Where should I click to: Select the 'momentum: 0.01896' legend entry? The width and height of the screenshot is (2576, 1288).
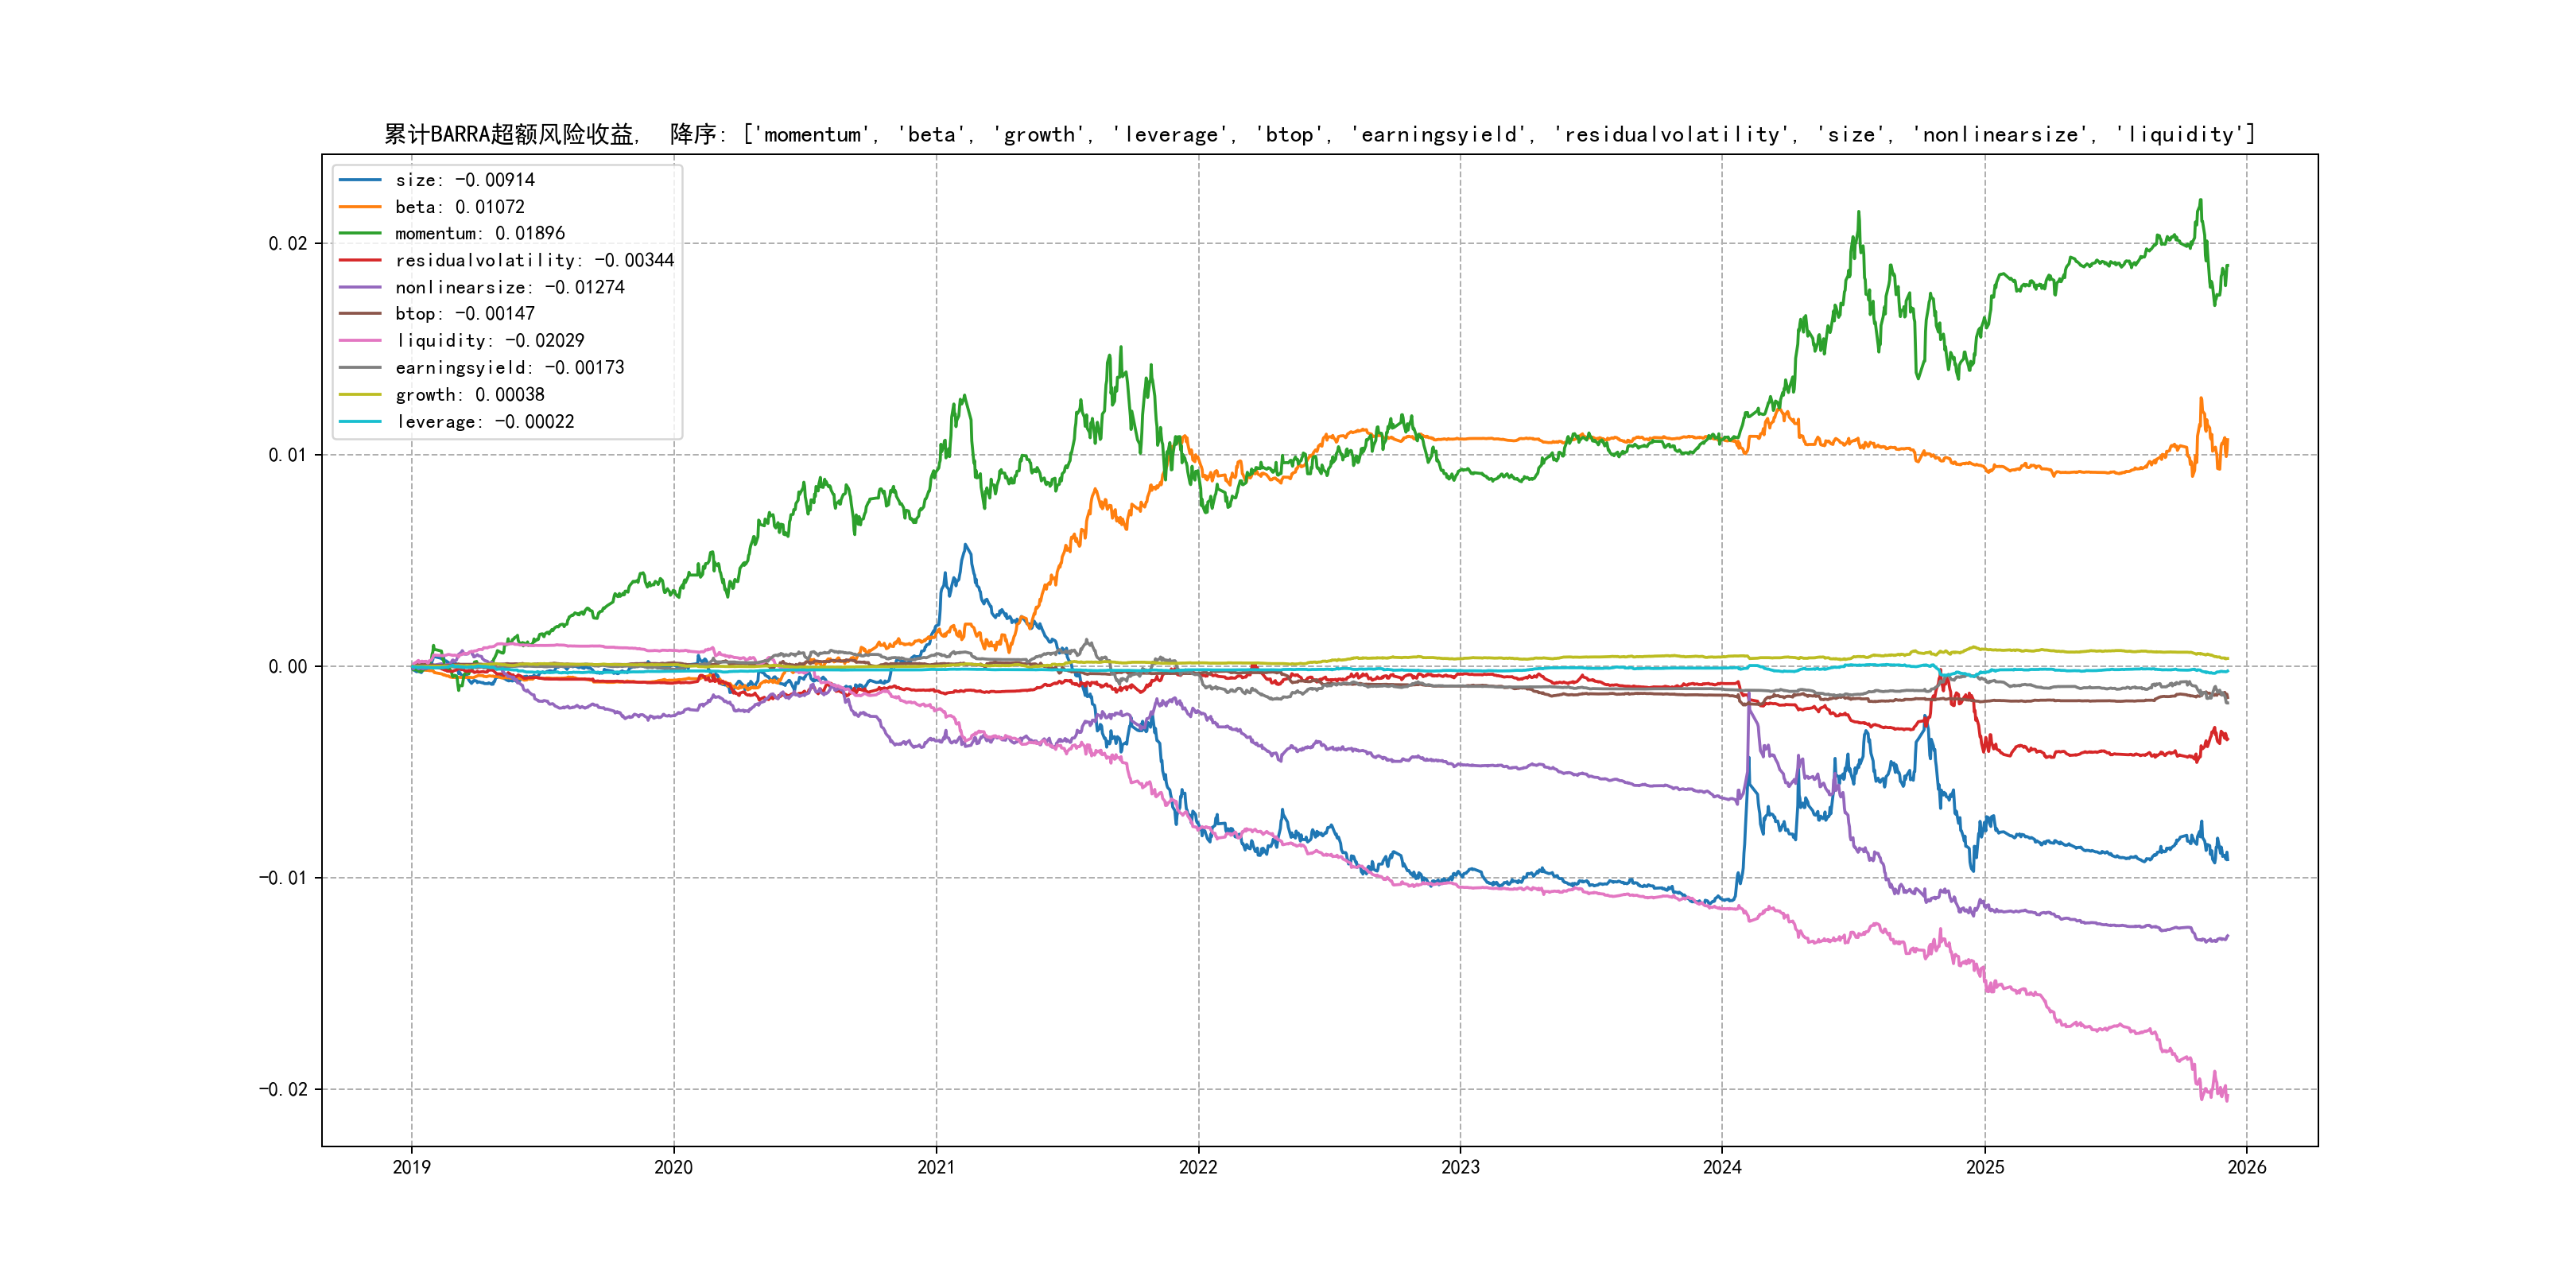(x=480, y=233)
